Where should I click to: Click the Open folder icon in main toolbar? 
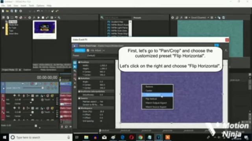[7, 11]
